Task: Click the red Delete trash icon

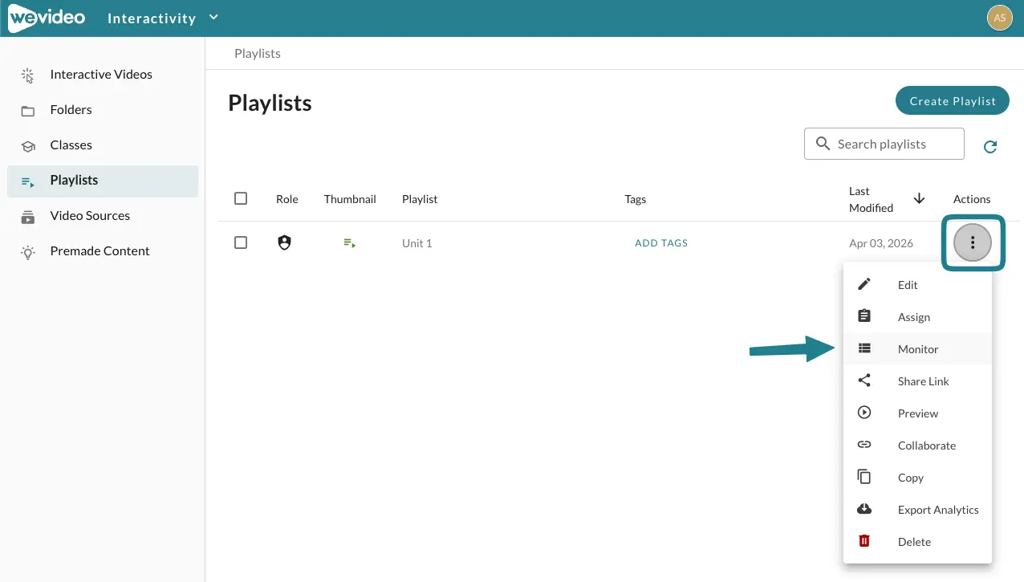Action: (x=864, y=541)
